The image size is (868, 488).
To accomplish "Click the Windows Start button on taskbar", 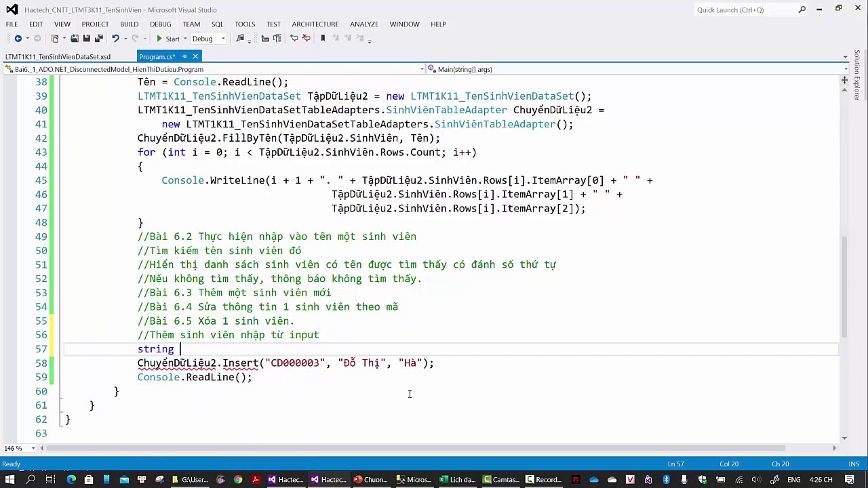I will pos(11,479).
